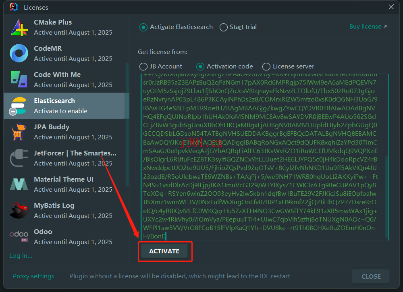Select Material Theme UI list entry
This screenshot has height=292, width=403.
coord(66,184)
